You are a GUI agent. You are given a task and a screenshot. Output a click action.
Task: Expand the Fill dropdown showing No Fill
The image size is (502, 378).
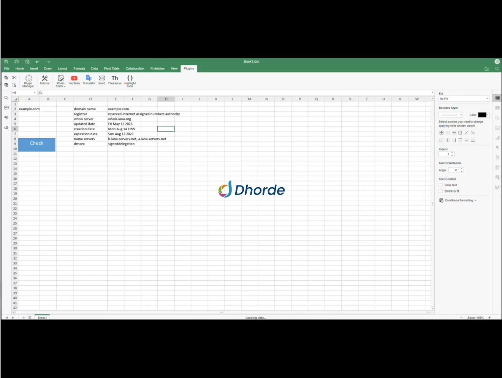[x=464, y=99]
